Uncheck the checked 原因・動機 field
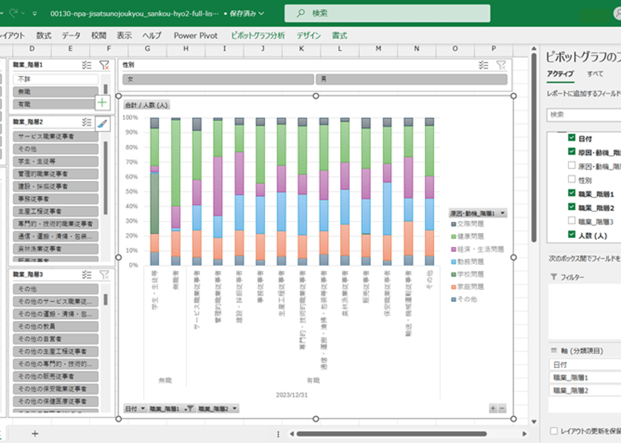Image resolution: width=621 pixels, height=443 pixels. [571, 152]
